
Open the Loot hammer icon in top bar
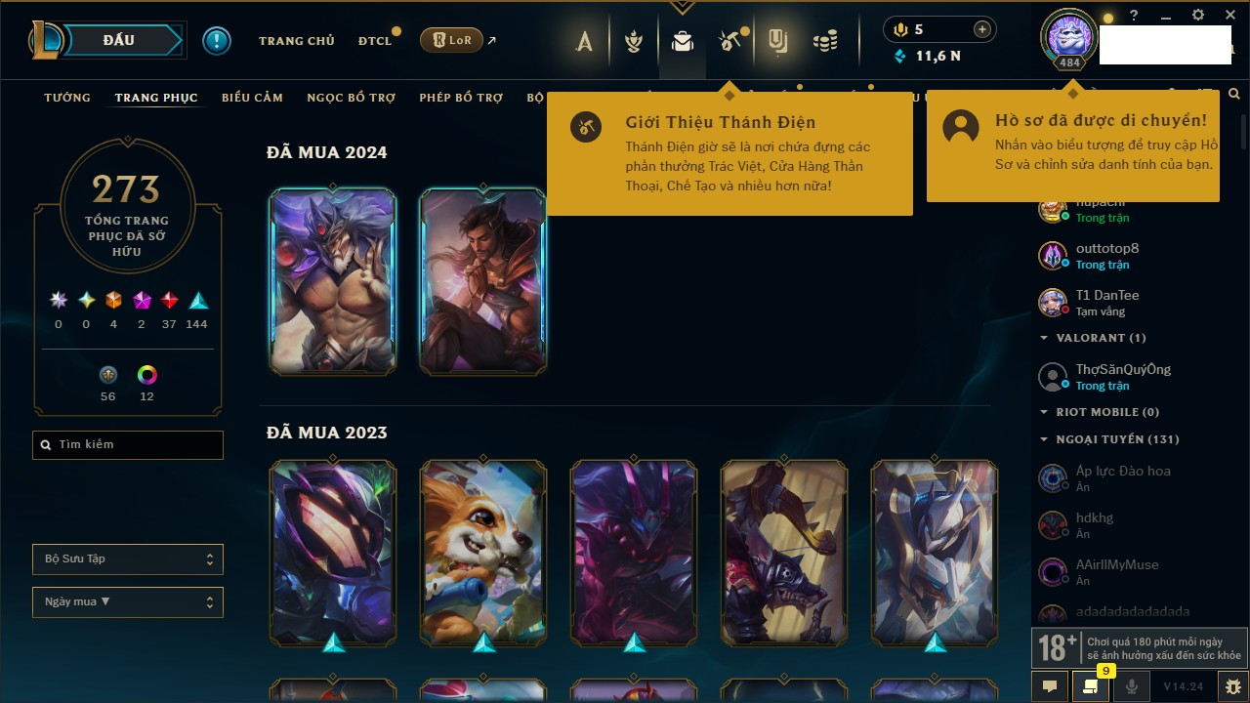730,41
